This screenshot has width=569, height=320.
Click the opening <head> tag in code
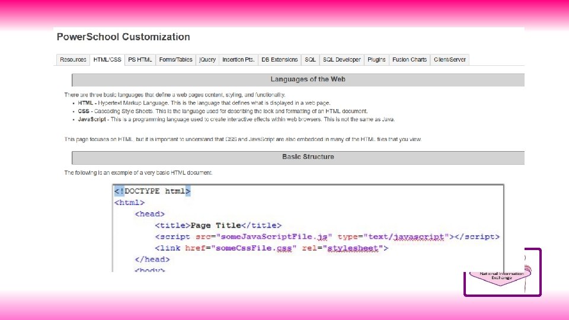point(150,214)
